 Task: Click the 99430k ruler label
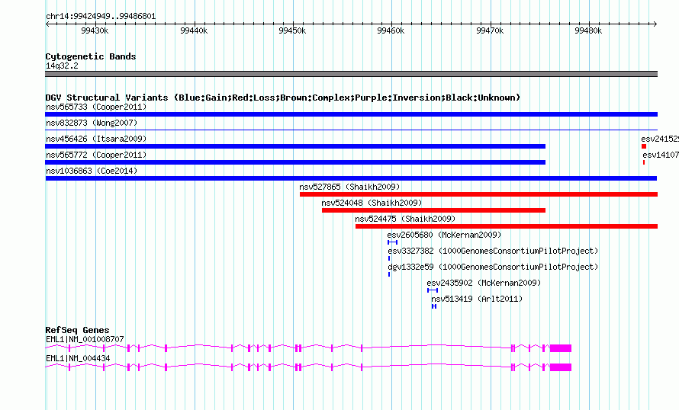pyautogui.click(x=95, y=30)
